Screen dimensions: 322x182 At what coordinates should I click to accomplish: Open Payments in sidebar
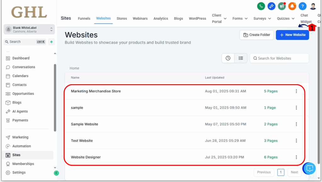pyautogui.click(x=20, y=120)
